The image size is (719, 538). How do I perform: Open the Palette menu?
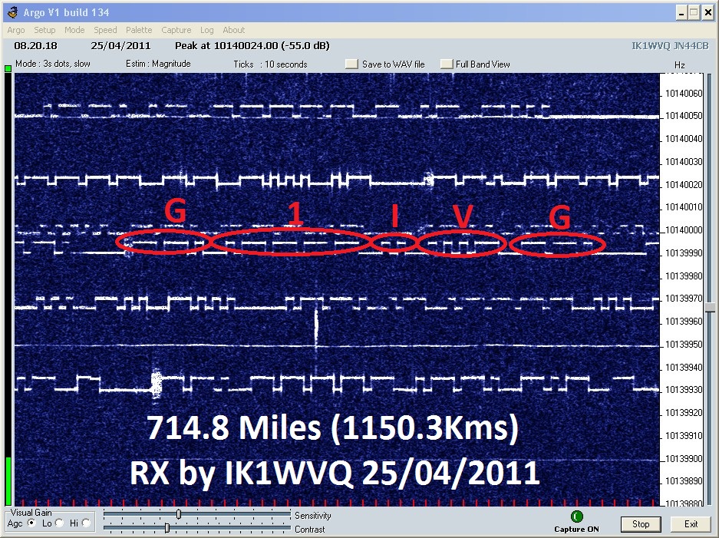139,30
